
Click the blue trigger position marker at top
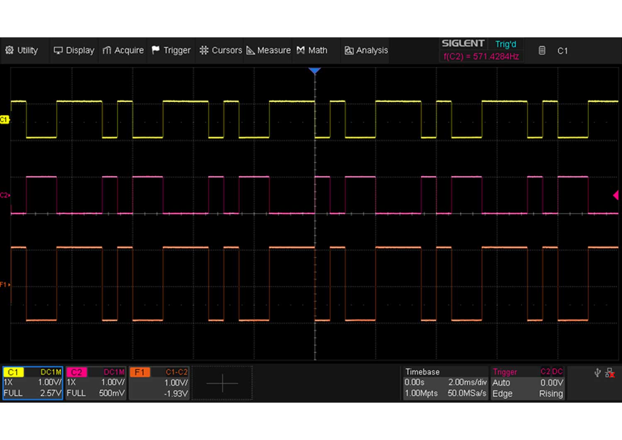315,71
